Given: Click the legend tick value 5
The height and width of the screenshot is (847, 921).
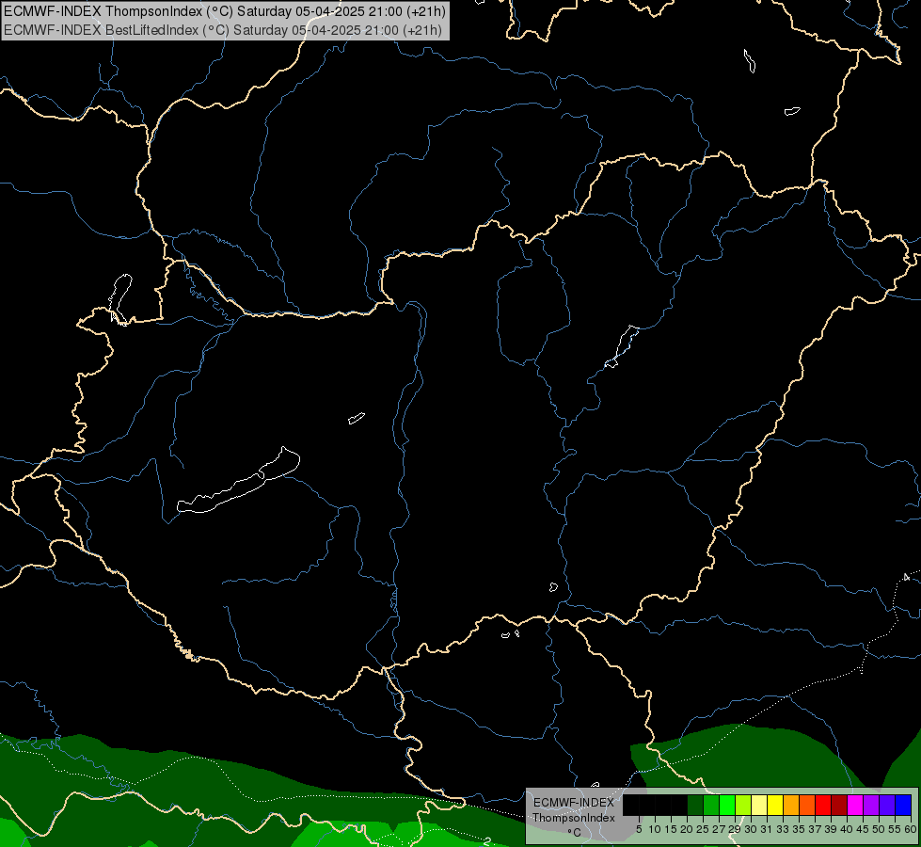Looking at the screenshot, I should pyautogui.click(x=639, y=829).
